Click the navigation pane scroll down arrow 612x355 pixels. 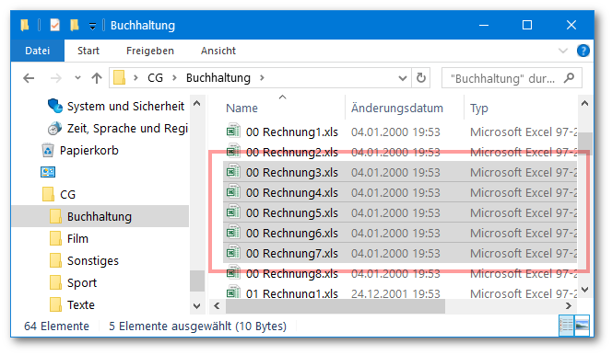(196, 306)
